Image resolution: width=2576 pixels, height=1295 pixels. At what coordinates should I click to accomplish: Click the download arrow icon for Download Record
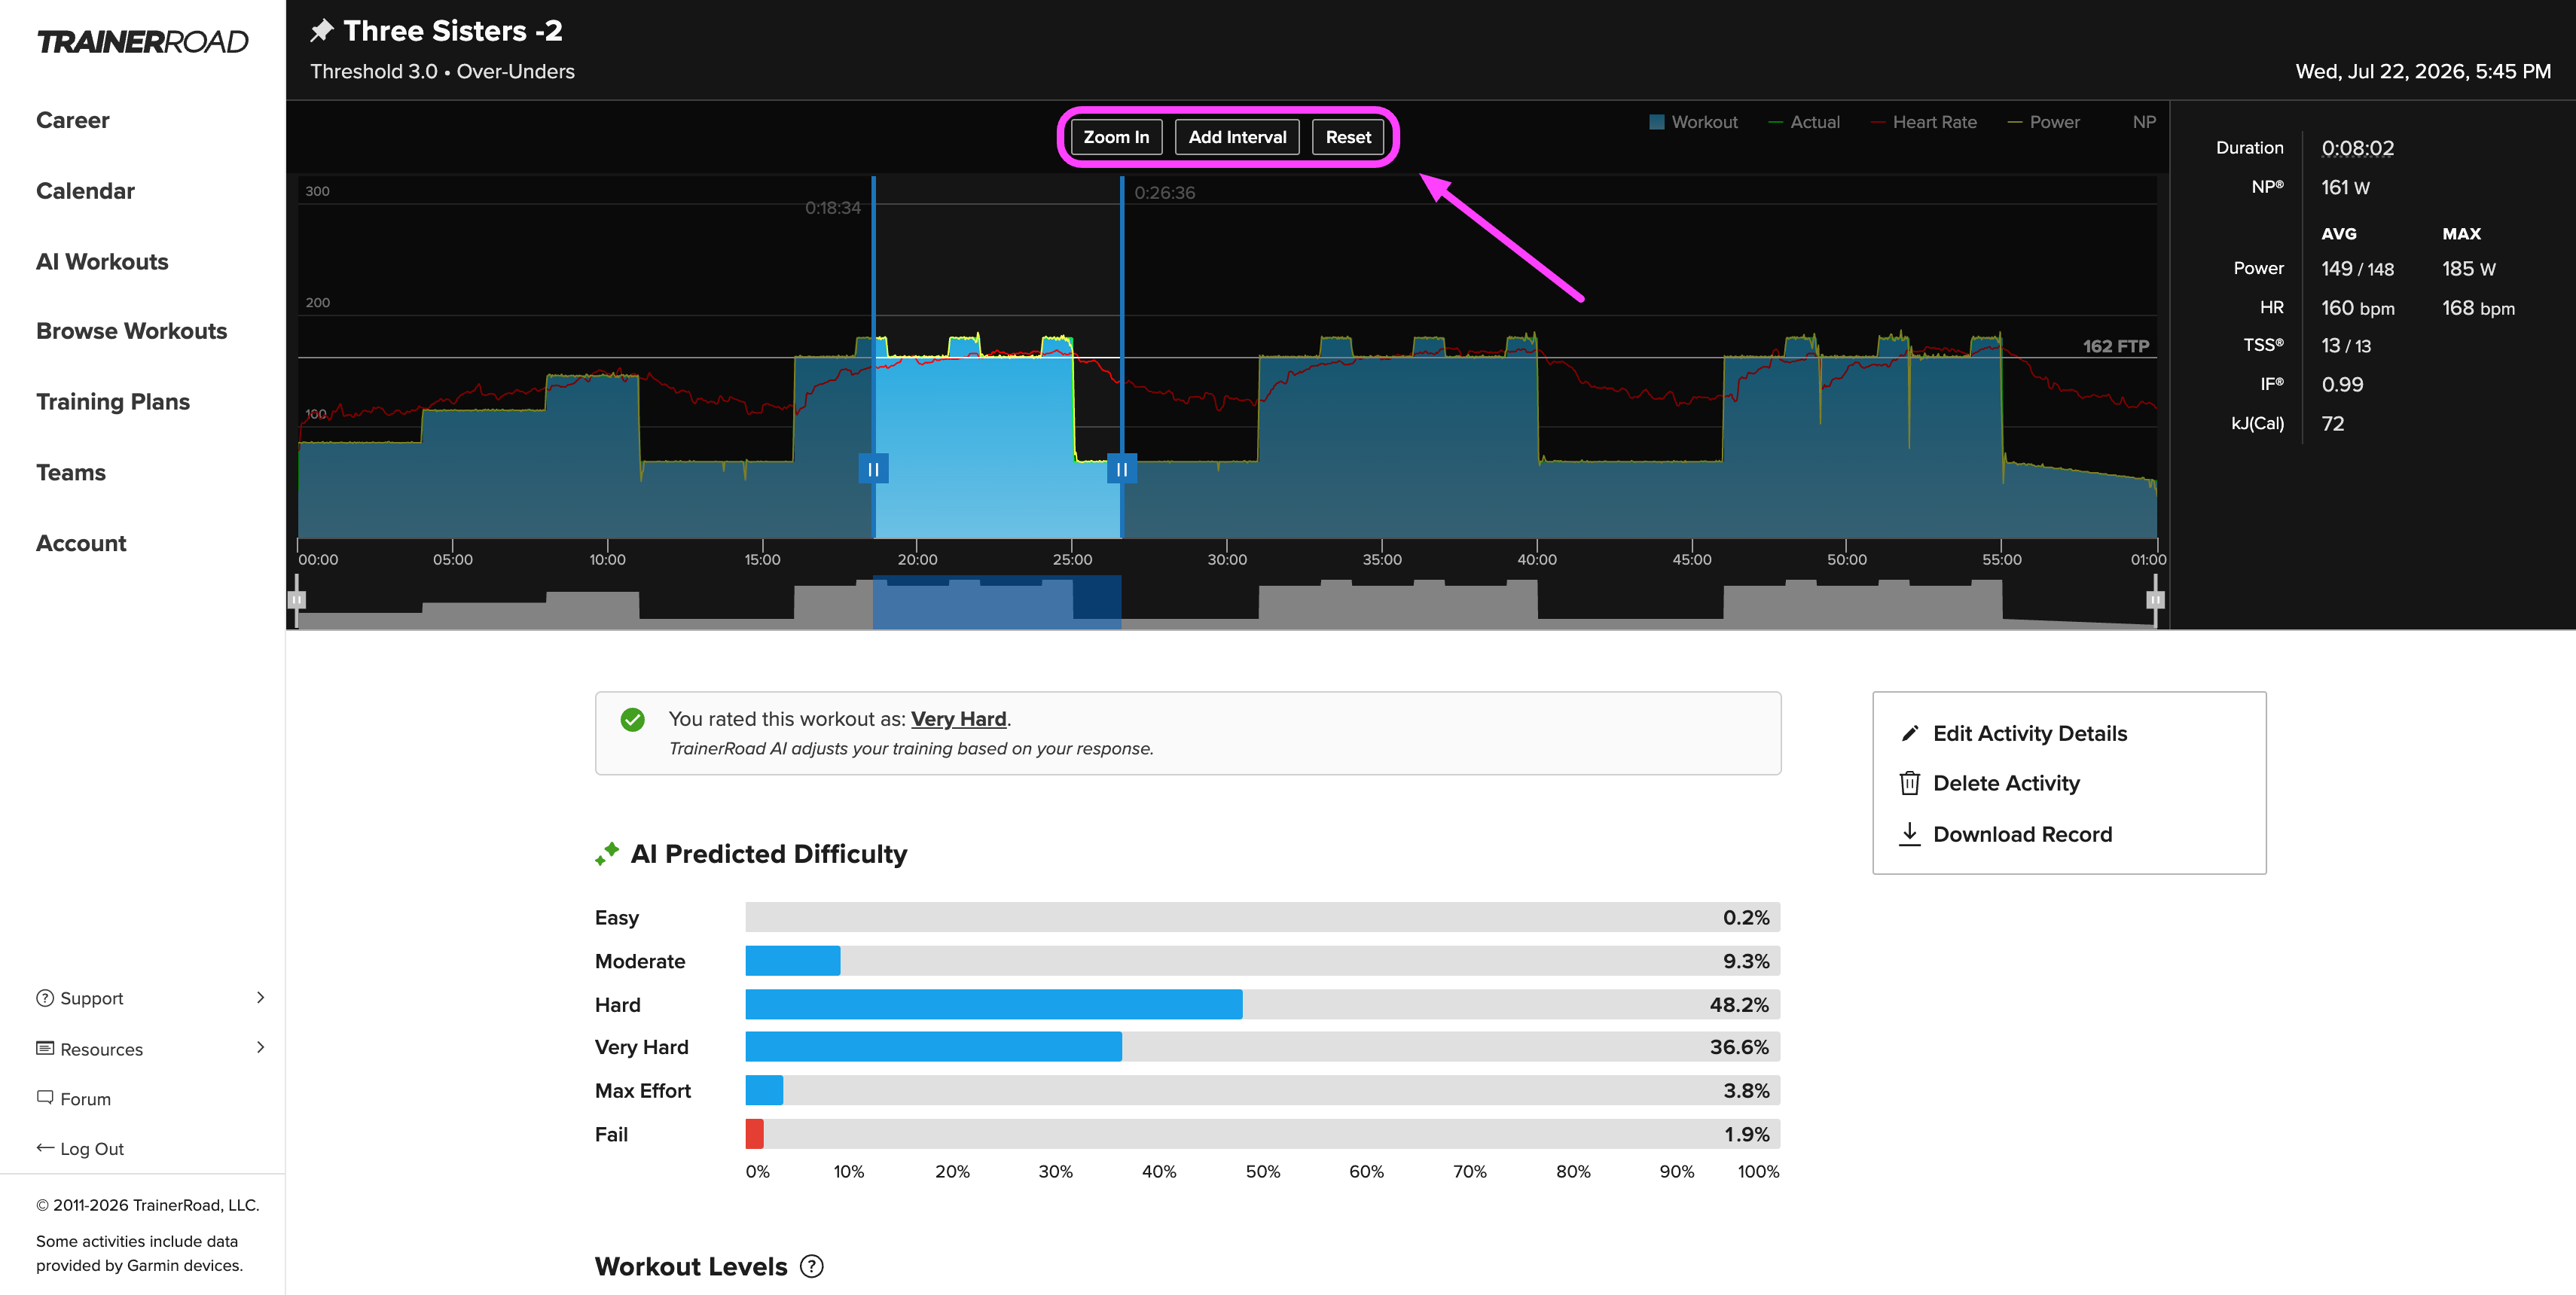[x=1909, y=833]
